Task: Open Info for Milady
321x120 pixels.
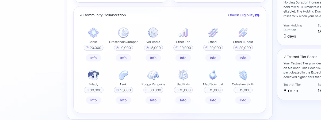Action: tap(93, 100)
